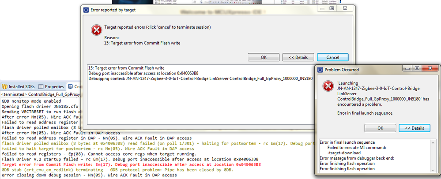Click Cancel to terminate the debug session

pos(333,57)
